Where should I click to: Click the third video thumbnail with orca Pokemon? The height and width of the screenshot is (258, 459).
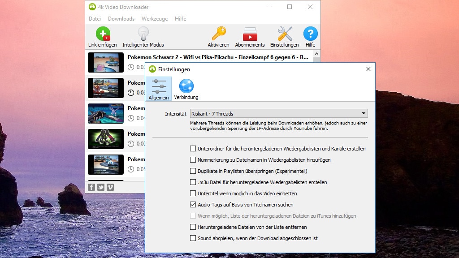click(106, 113)
